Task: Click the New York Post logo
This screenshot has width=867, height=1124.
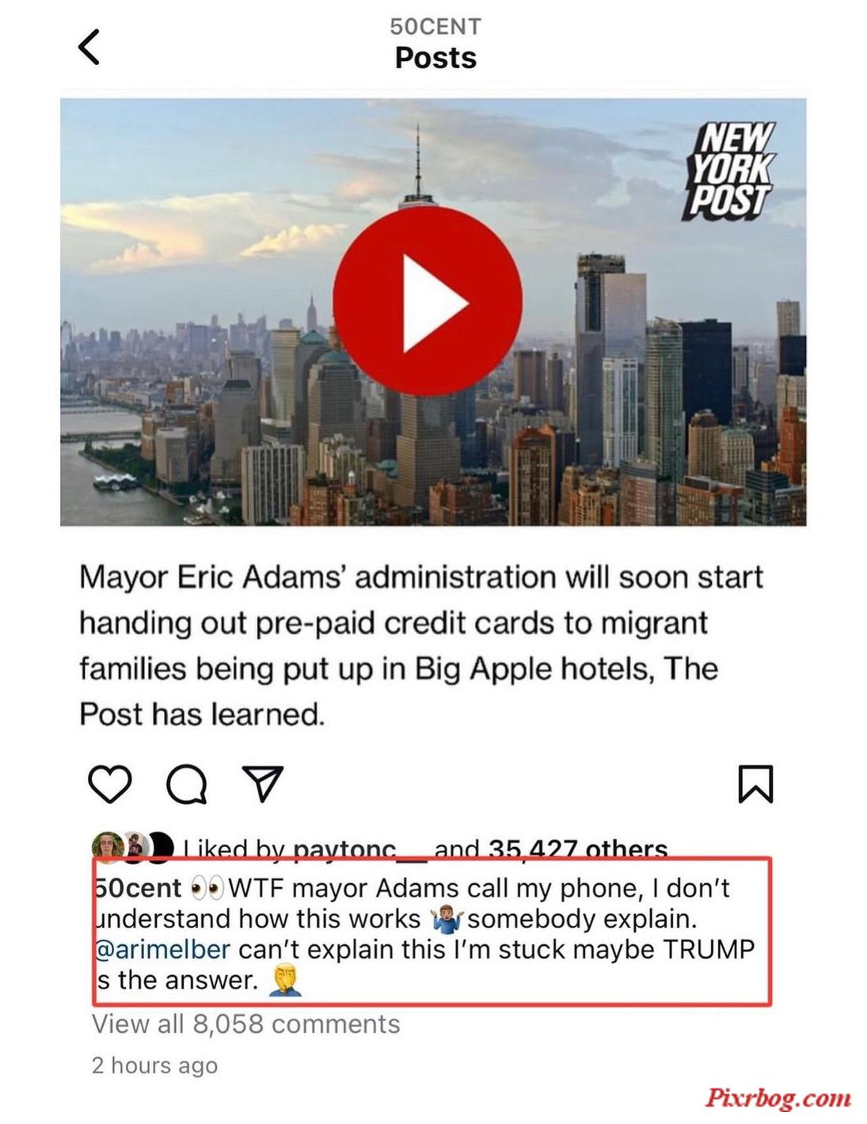Action: (x=729, y=170)
